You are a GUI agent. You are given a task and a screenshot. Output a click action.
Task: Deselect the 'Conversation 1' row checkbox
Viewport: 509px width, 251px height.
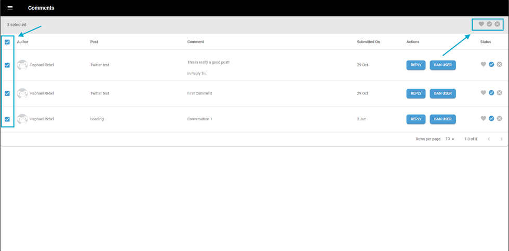[7, 119]
